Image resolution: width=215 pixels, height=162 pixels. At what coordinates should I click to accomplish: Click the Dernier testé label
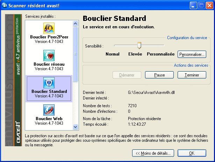tap(94, 93)
